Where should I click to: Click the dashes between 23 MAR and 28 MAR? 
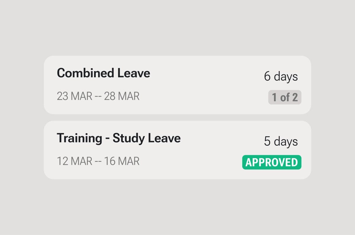(98, 96)
